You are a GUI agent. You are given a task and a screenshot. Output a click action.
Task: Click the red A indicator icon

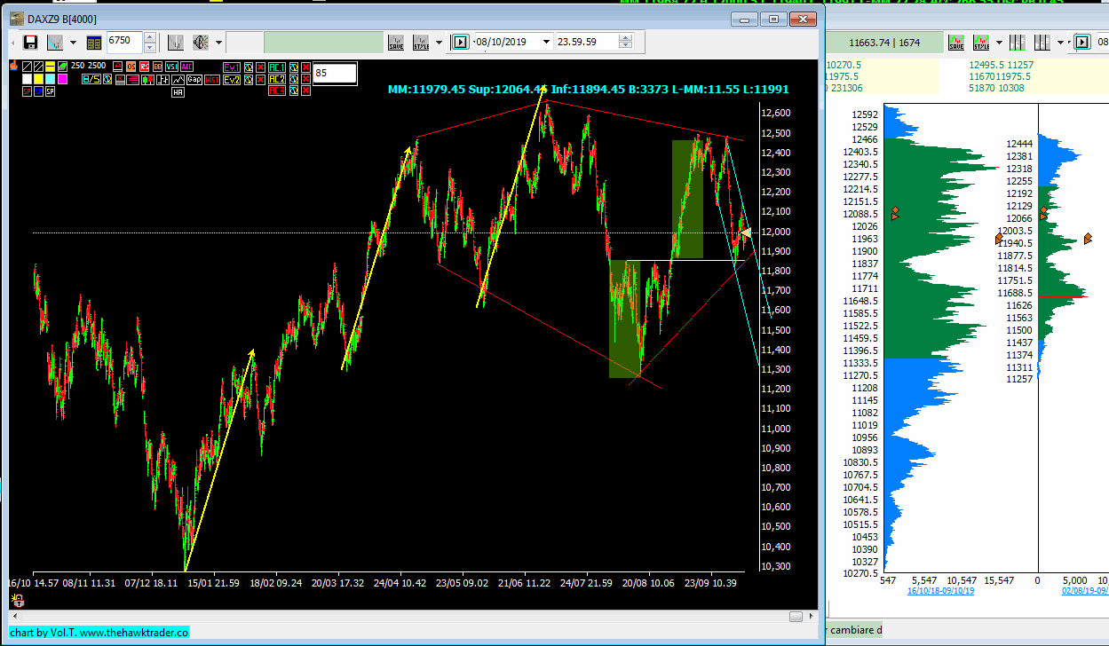(119, 67)
